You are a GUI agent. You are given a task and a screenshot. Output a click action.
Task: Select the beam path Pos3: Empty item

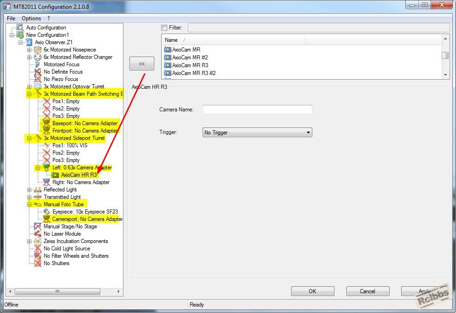coord(66,116)
